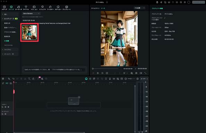Viewport: 206px width, 133px height.
Task: Select AI 画像 in the sidebar
Action: point(7,41)
